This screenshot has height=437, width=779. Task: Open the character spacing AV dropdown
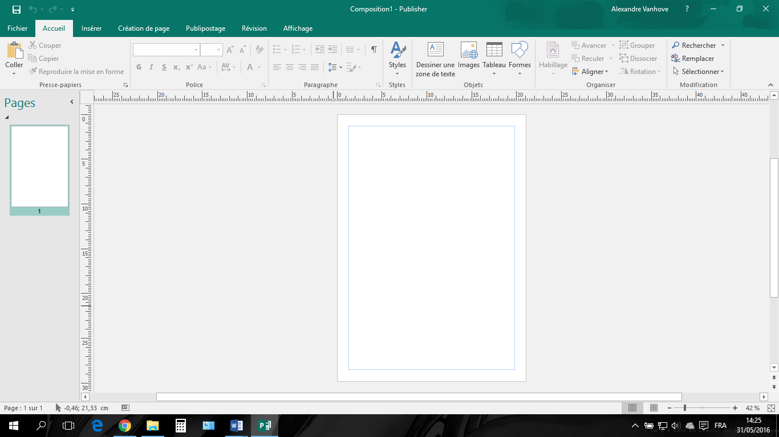[228, 67]
